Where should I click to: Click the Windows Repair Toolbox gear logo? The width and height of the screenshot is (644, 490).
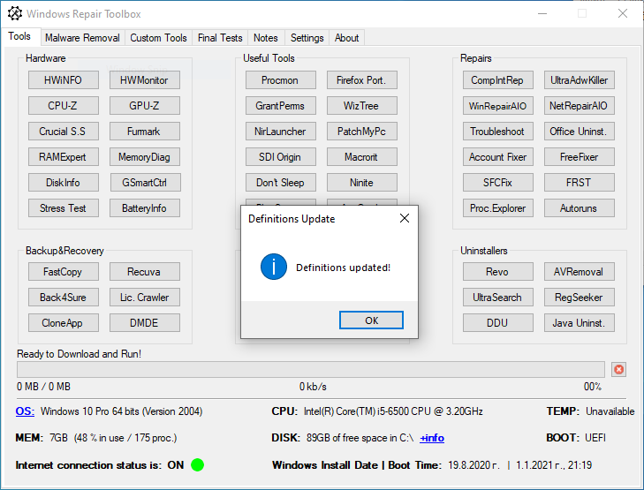(15, 13)
